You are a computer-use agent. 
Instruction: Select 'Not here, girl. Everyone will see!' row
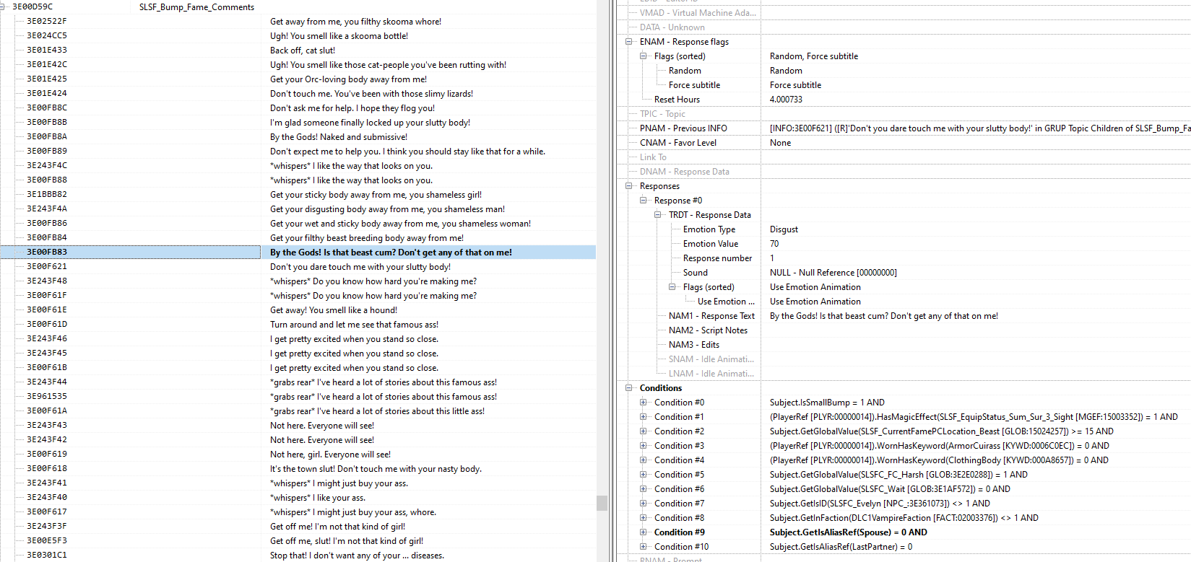pyautogui.click(x=298, y=455)
